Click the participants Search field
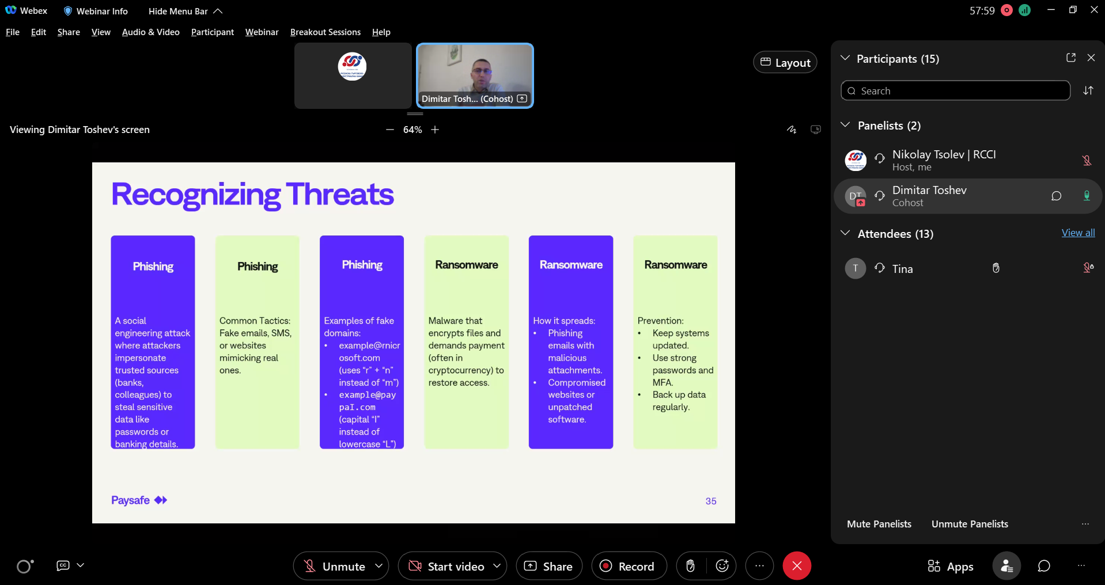1105x585 pixels. pyautogui.click(x=956, y=91)
